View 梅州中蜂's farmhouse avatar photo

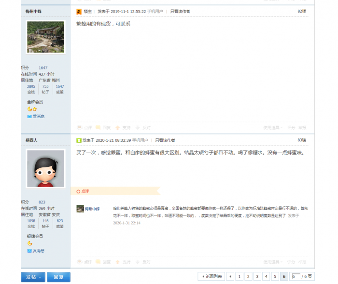coord(45,37)
